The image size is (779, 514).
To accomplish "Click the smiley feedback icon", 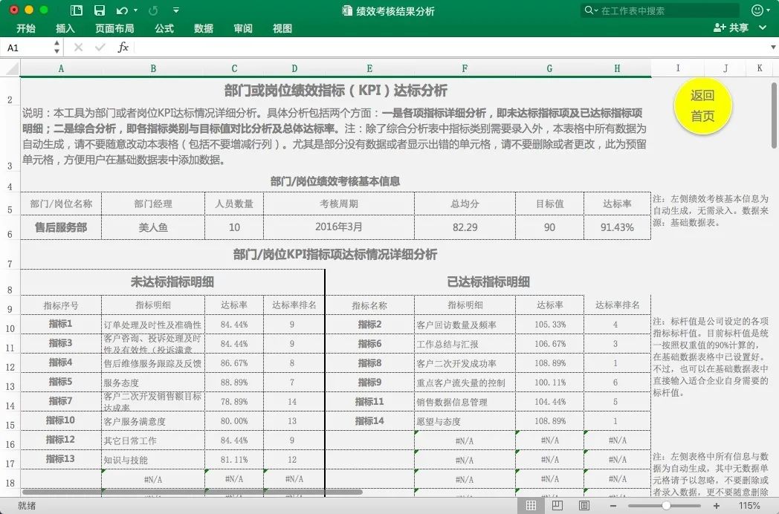I will [758, 10].
